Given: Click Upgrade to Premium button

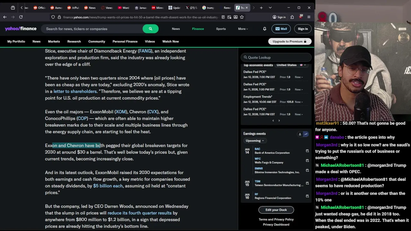Looking at the screenshot, I should (x=290, y=41).
